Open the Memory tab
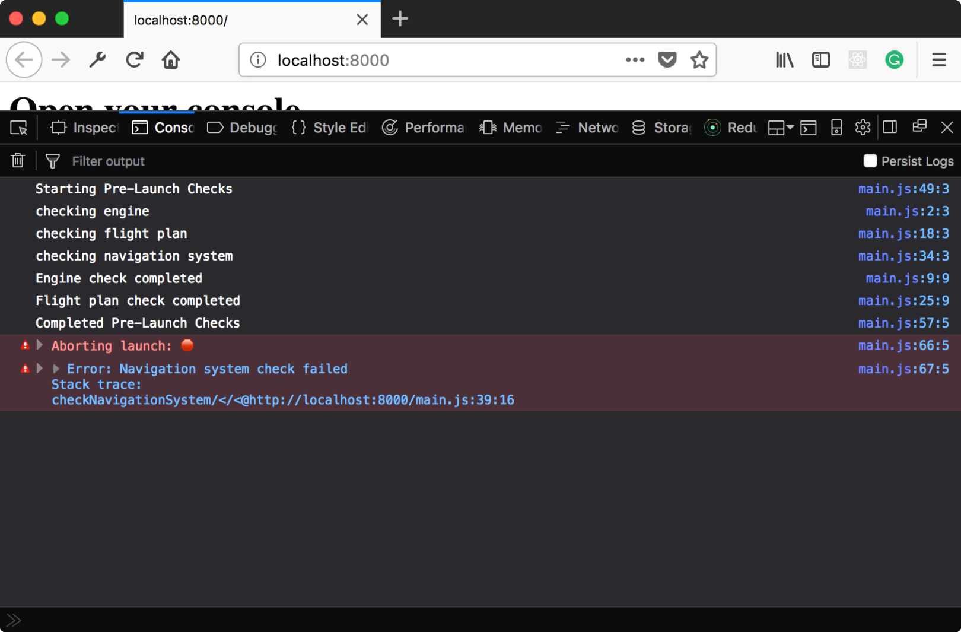Image resolution: width=961 pixels, height=632 pixels. click(x=511, y=128)
